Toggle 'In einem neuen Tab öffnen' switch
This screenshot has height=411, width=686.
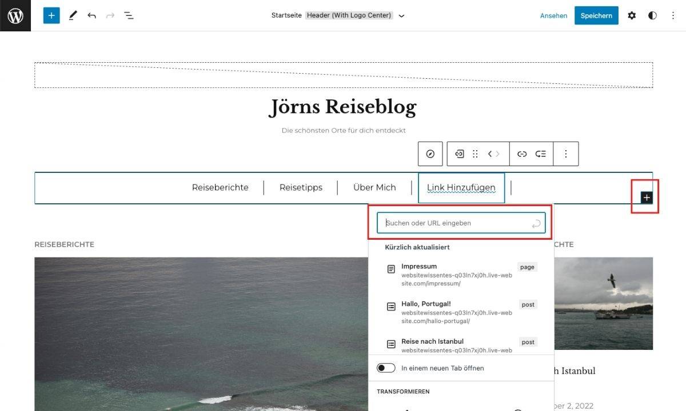point(386,368)
